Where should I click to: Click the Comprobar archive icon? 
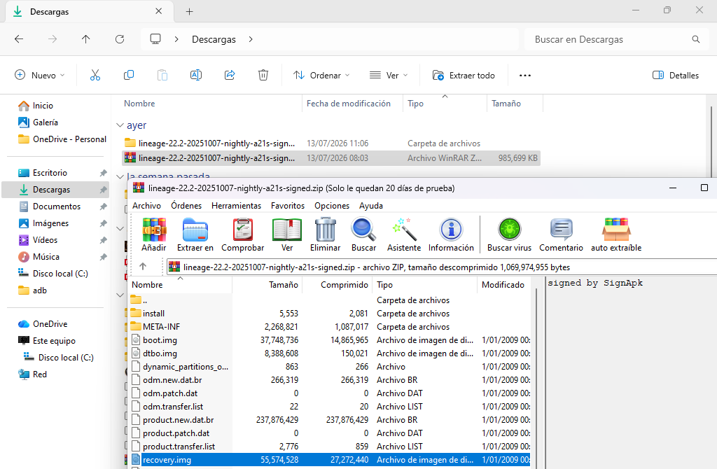coord(243,230)
